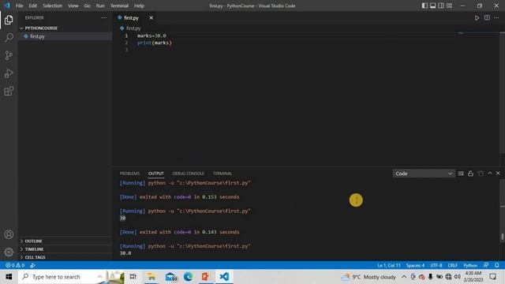
Task: Click first.py in the breadcrumb bar
Action: (x=133, y=28)
